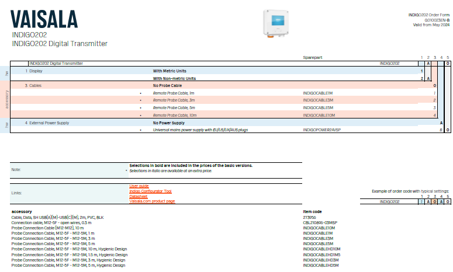Image resolution: width=453 pixels, height=272 pixels.
Task: Click the bold selections note sentence
Action: [191, 166]
